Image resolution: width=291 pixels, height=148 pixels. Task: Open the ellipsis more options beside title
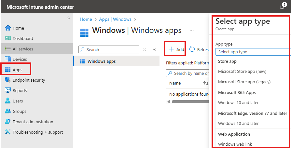[192, 30]
